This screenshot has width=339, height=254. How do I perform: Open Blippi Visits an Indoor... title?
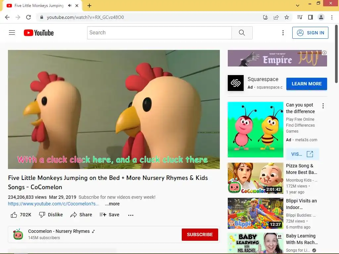(301, 204)
